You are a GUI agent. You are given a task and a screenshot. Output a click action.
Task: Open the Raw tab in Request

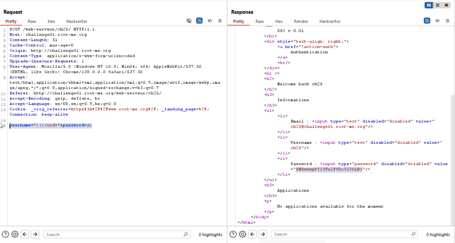pos(32,21)
